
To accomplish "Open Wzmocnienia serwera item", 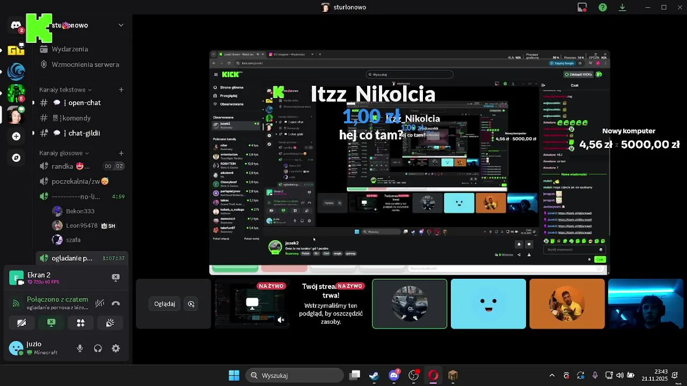I will pyautogui.click(x=82, y=64).
